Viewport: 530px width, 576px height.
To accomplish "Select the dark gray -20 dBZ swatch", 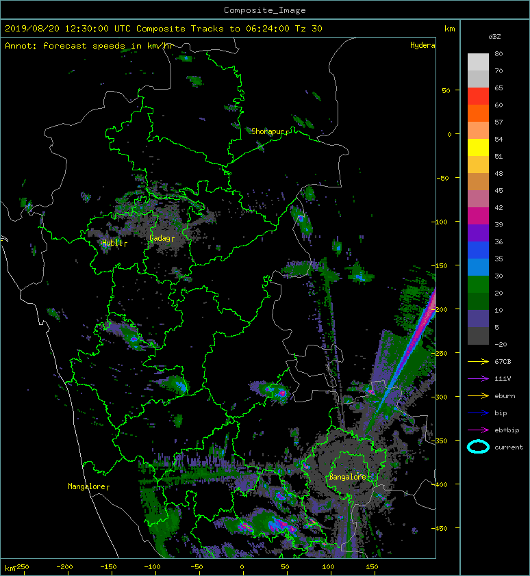I will pos(478,336).
